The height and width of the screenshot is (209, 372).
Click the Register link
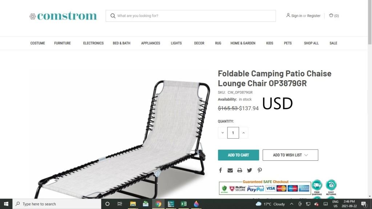[x=314, y=16]
